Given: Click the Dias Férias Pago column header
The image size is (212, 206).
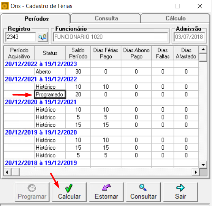Looking at the screenshot, I should pos(106,53).
